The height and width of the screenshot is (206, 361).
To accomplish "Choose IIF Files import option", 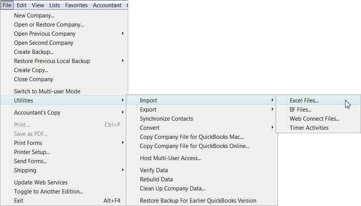I will [300, 110].
